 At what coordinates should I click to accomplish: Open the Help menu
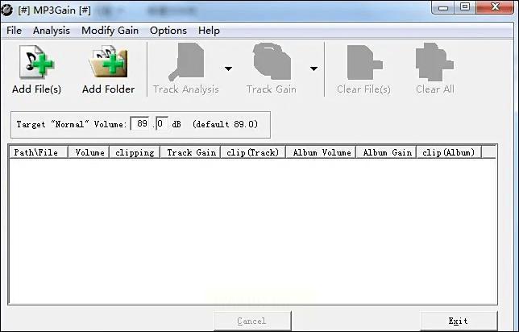[209, 31]
